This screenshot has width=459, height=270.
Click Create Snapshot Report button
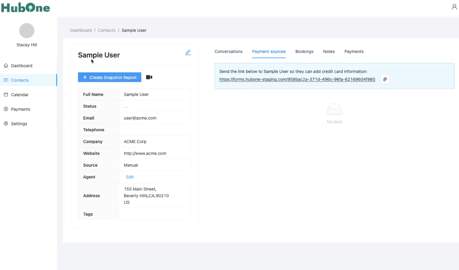point(110,77)
